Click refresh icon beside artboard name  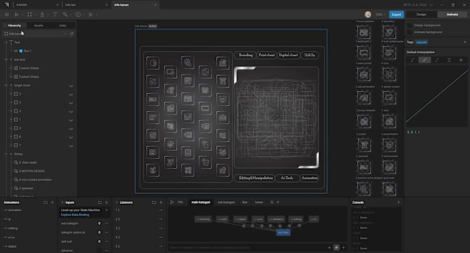(71, 34)
